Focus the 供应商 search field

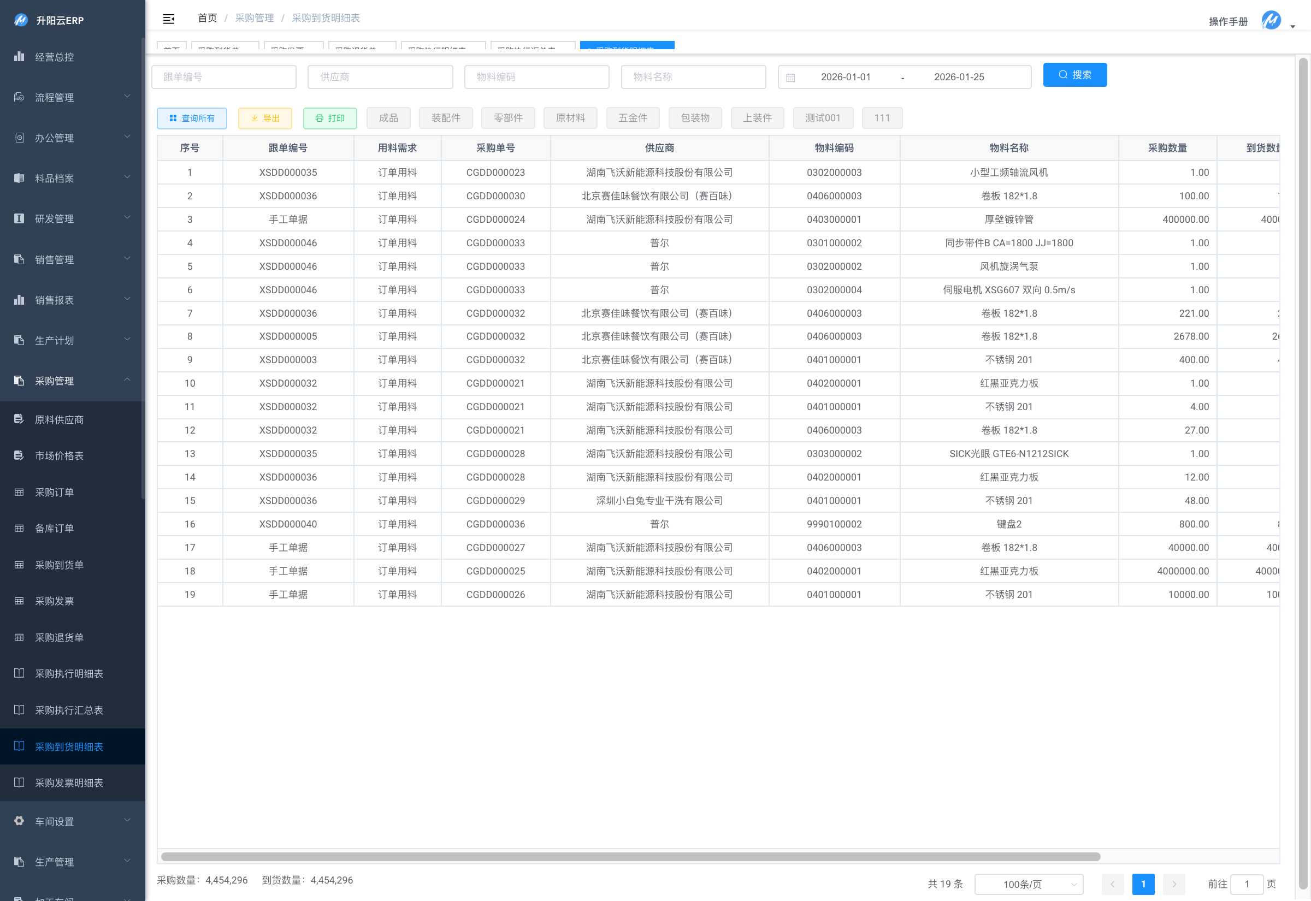click(x=380, y=77)
